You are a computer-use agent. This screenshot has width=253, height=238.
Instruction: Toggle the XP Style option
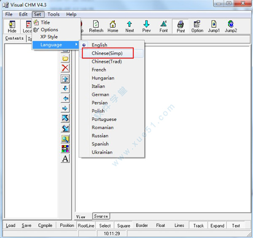(x=49, y=37)
